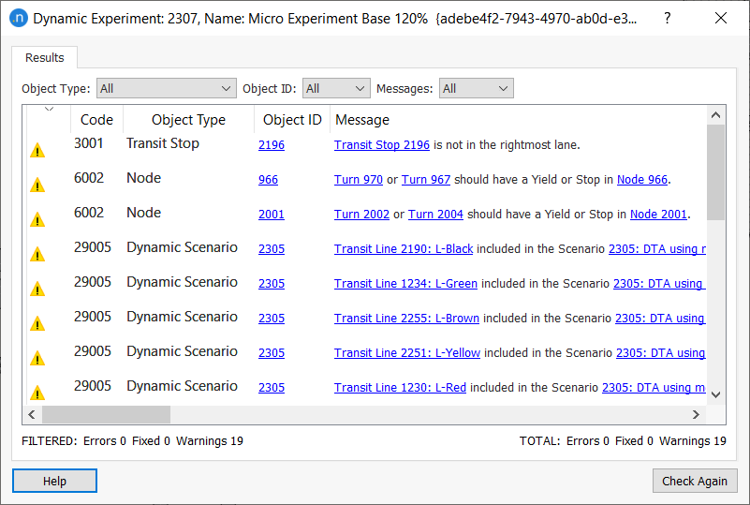Sort by the Message column header

click(x=362, y=120)
